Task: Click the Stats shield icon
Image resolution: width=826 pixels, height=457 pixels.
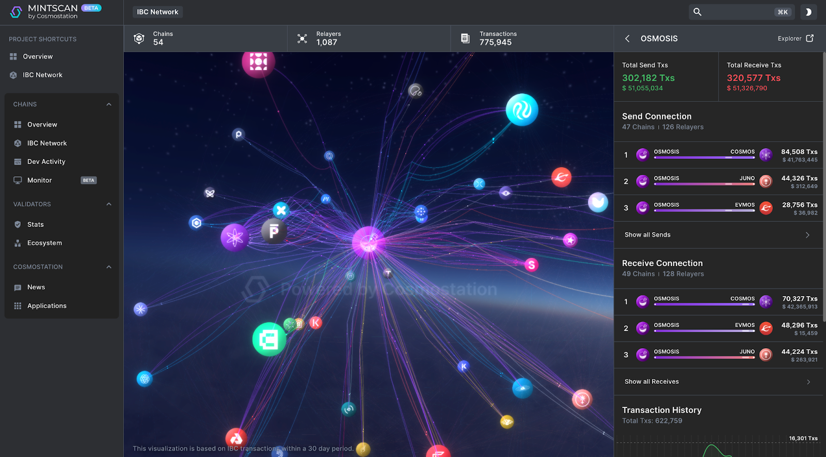Action: pos(18,224)
